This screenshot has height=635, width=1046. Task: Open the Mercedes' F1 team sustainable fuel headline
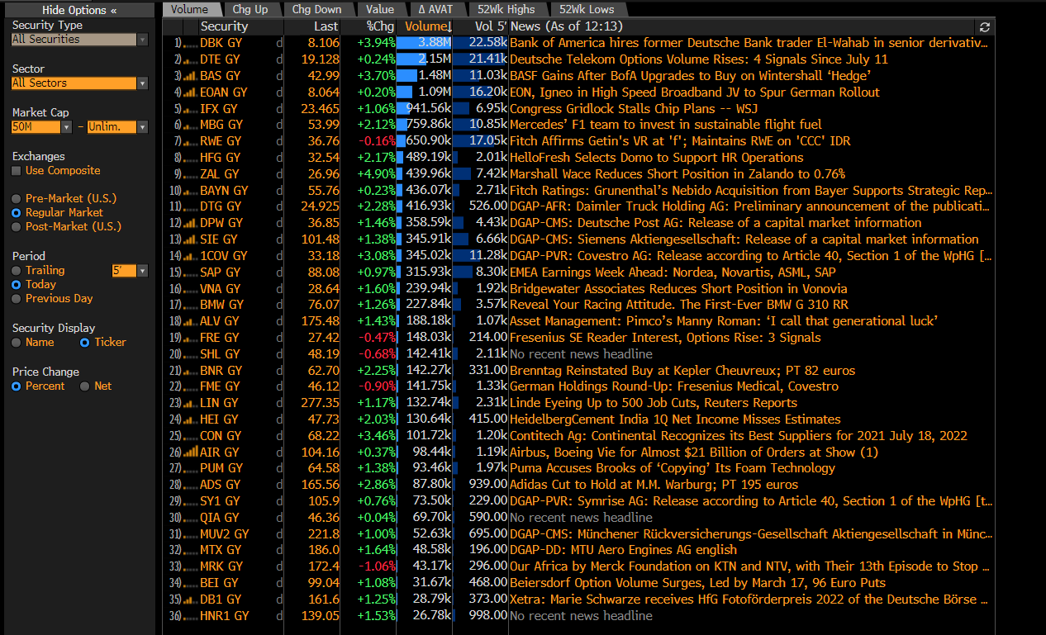665,125
